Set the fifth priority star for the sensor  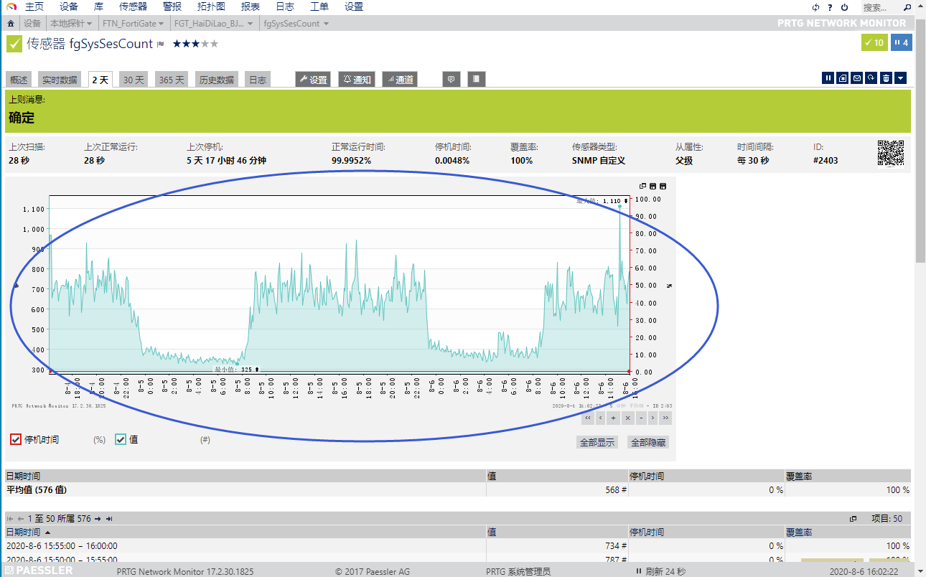pyautogui.click(x=213, y=44)
